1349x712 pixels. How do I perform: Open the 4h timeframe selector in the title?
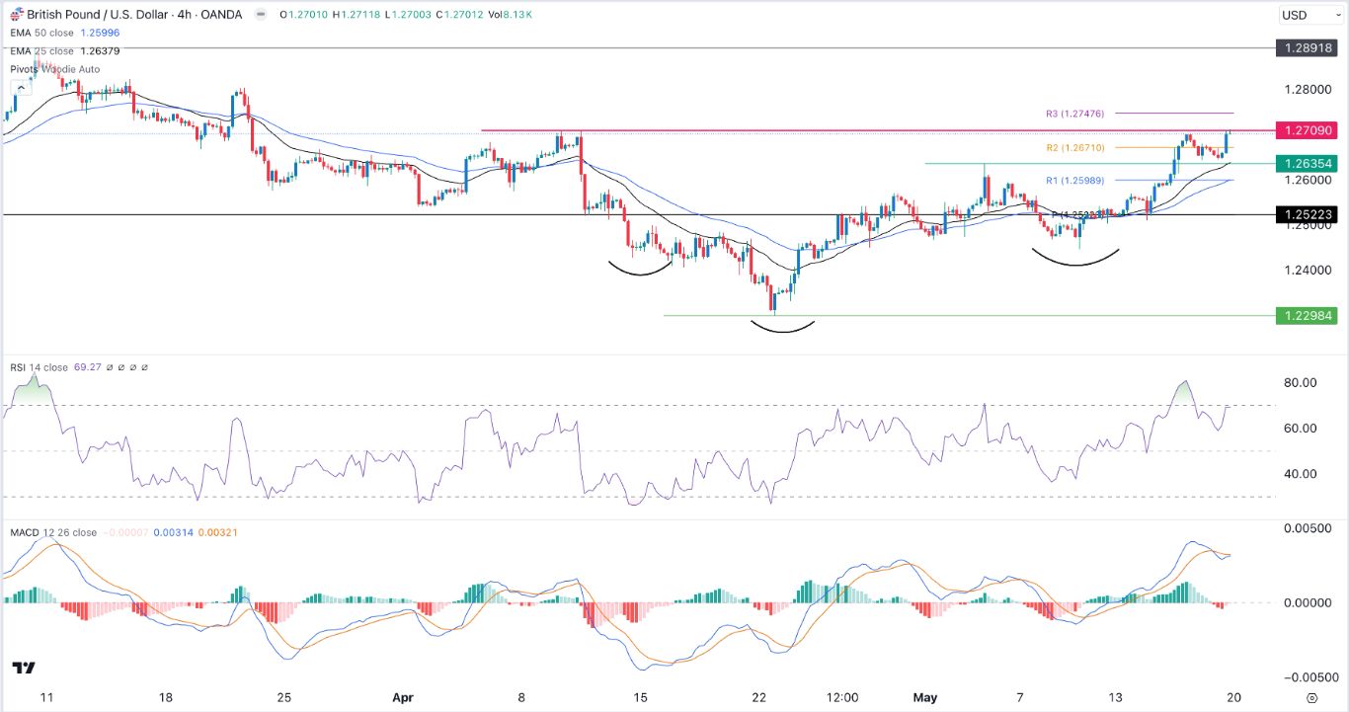(184, 15)
